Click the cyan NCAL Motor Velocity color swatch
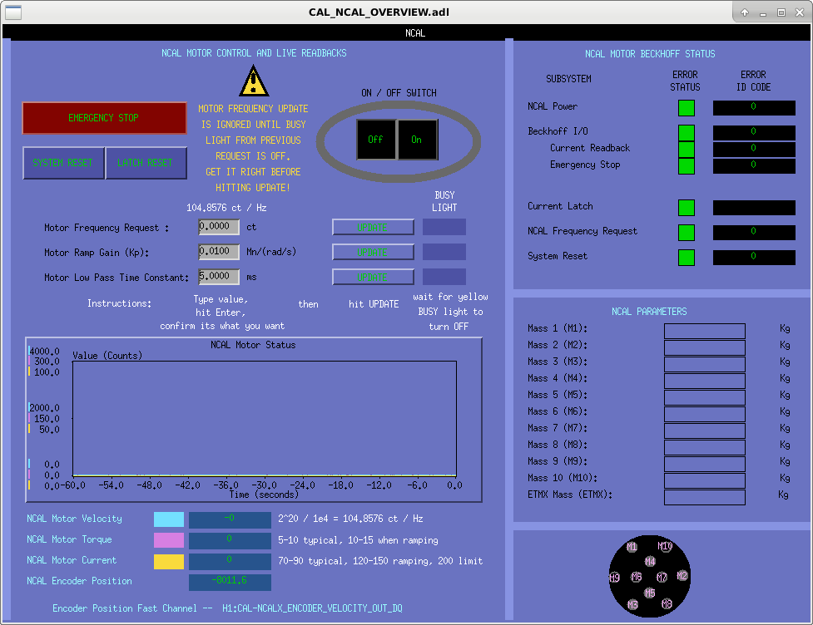 [x=169, y=519]
